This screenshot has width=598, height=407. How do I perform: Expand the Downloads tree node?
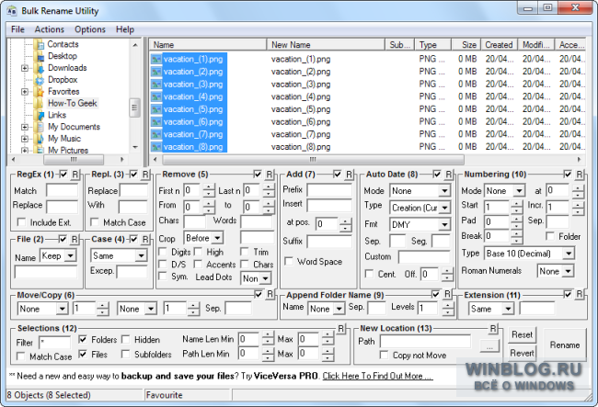(x=25, y=68)
